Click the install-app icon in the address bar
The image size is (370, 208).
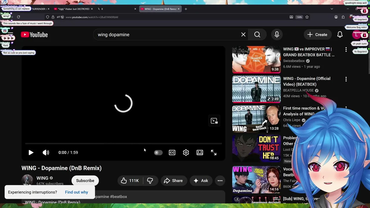pos(291,17)
